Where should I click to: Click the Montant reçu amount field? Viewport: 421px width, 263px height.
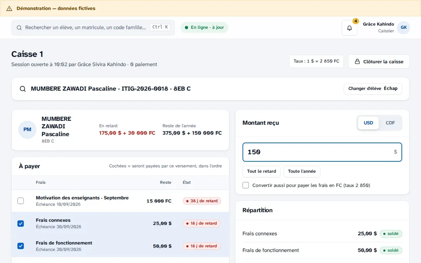(322, 152)
